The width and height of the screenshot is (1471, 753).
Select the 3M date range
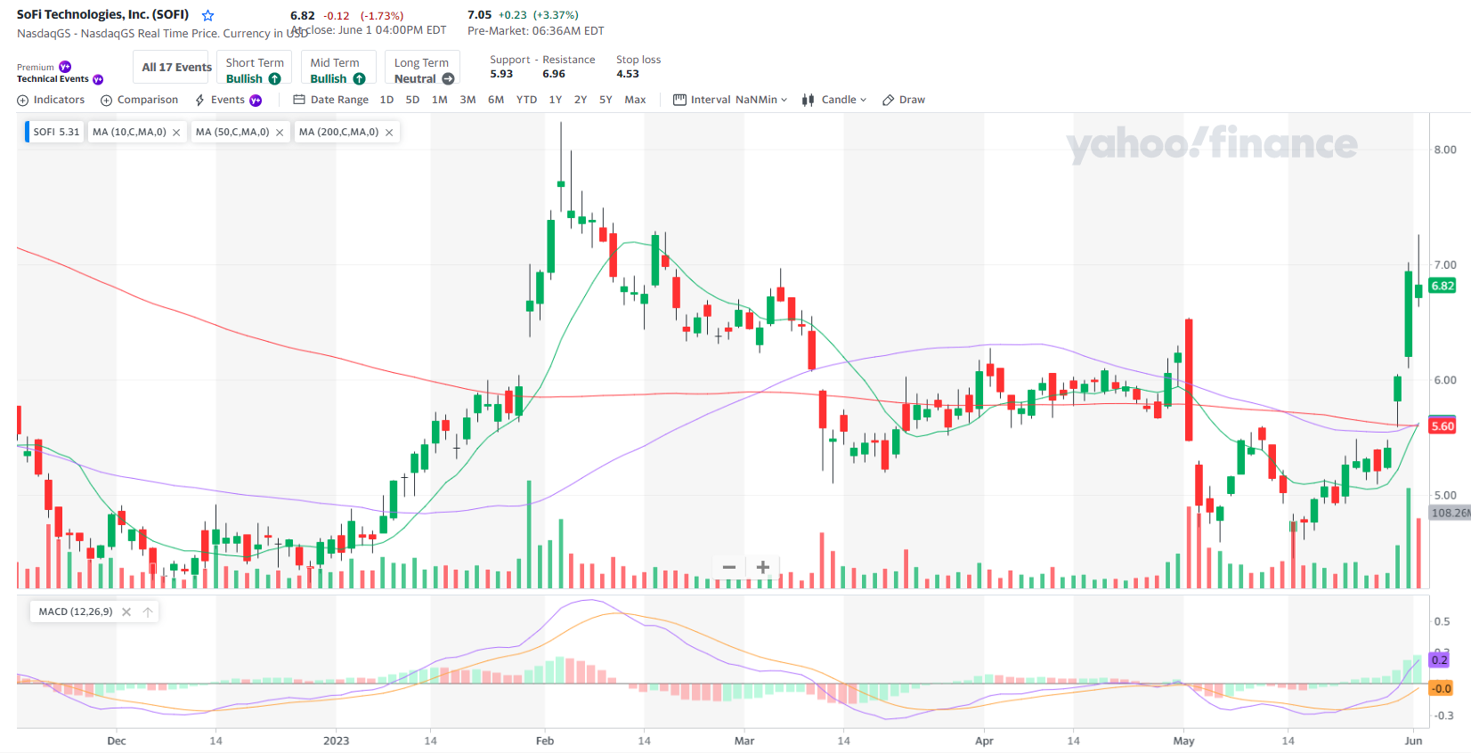[467, 100]
